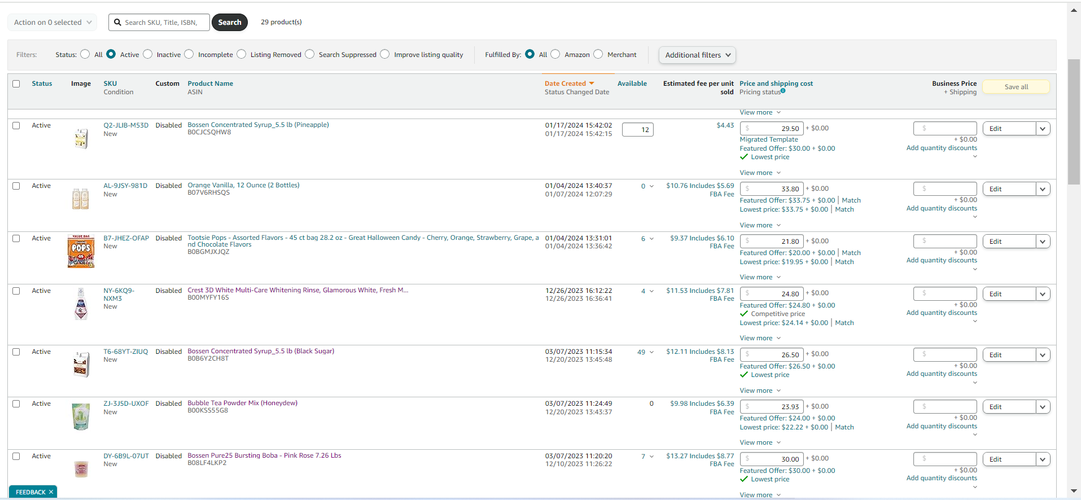Screen dimensions: 1081x500
Task: Click the price field showing 33.80
Action: click(x=772, y=189)
